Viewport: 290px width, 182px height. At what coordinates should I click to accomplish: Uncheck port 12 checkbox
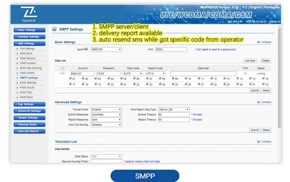pos(212,78)
